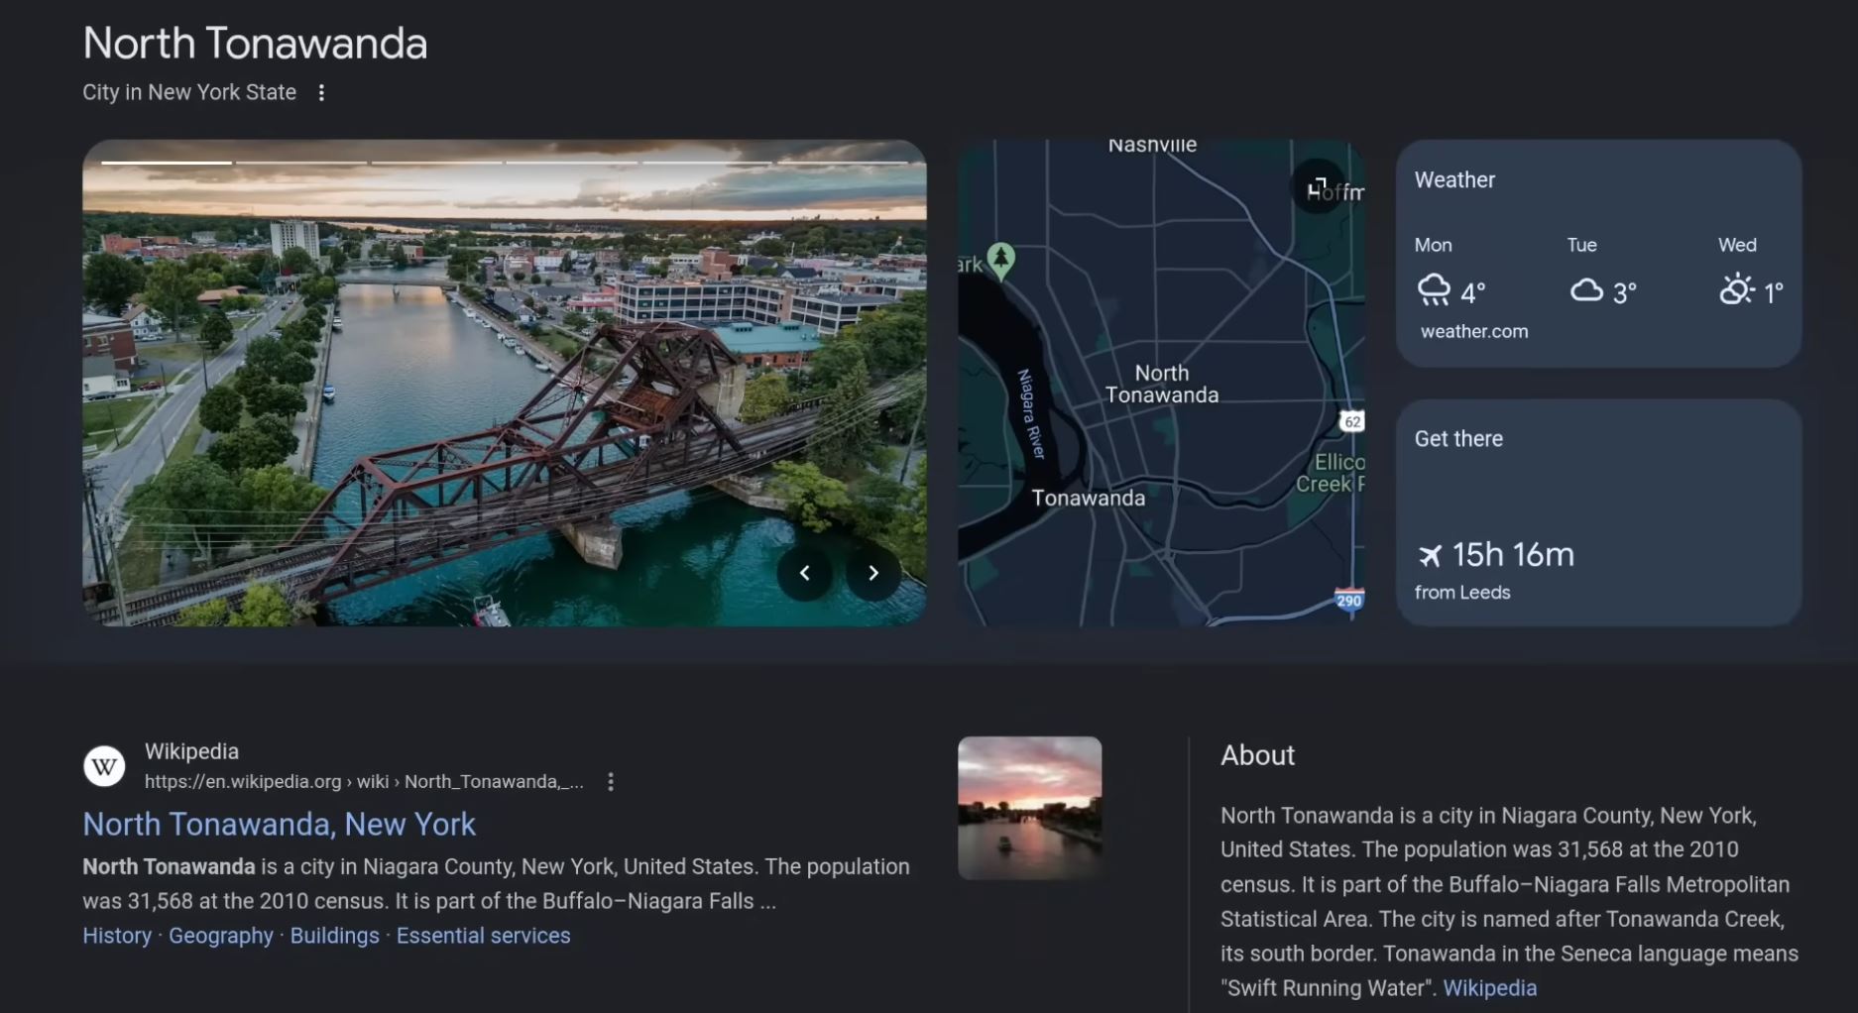Click the Niagara River label on the map

pos(1031,414)
